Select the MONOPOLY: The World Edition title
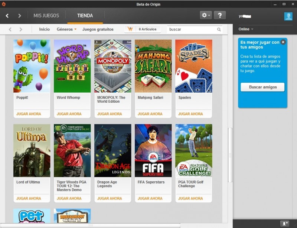The width and height of the screenshot is (297, 228). tap(111, 99)
